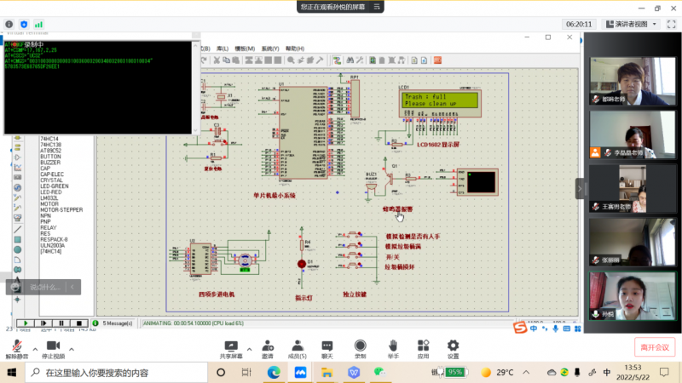682x383 pixels.
Task: Turn off camera via 停止视频
Action: tap(55, 346)
